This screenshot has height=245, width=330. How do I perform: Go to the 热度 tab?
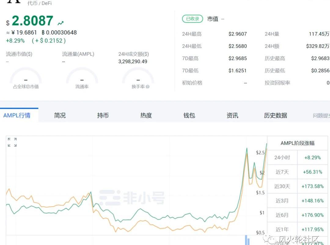coord(146,115)
